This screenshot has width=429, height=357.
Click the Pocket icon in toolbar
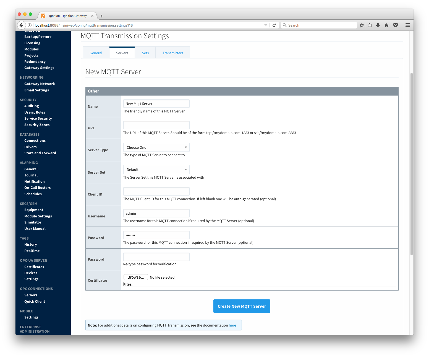pos(396,25)
